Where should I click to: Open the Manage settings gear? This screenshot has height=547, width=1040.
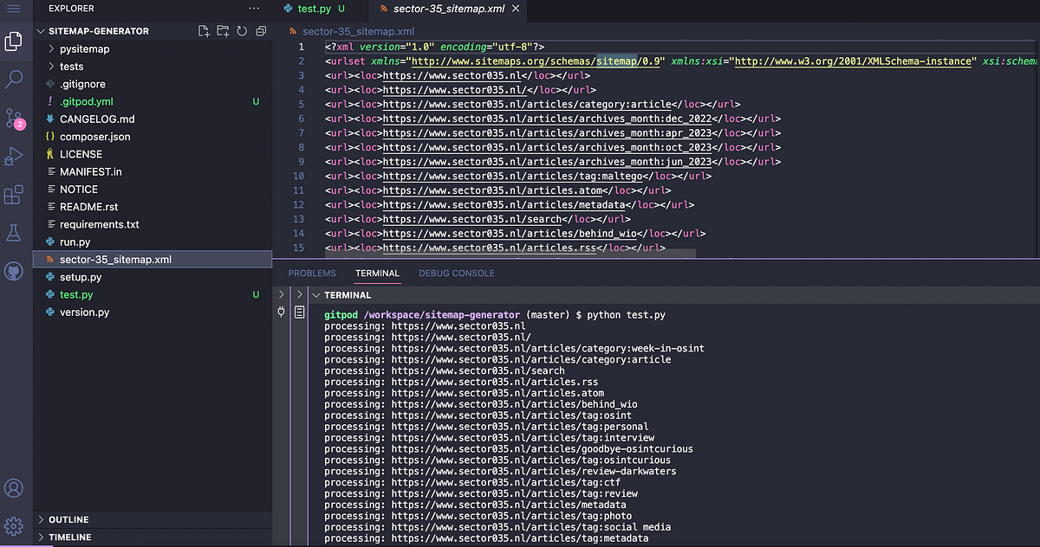pyautogui.click(x=13, y=524)
